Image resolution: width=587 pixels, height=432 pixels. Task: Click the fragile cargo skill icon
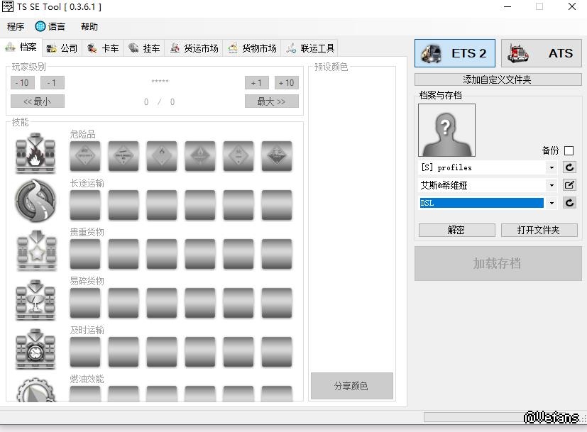(35, 299)
